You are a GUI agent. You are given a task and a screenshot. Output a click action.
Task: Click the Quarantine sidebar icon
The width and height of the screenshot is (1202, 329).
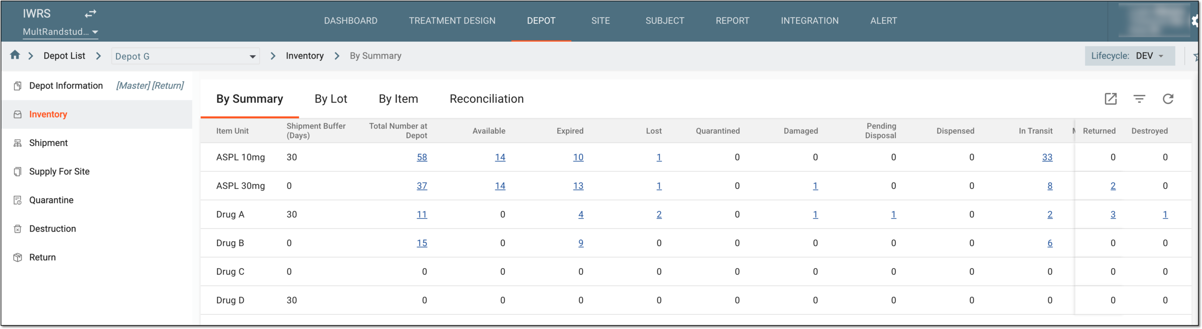coord(18,200)
